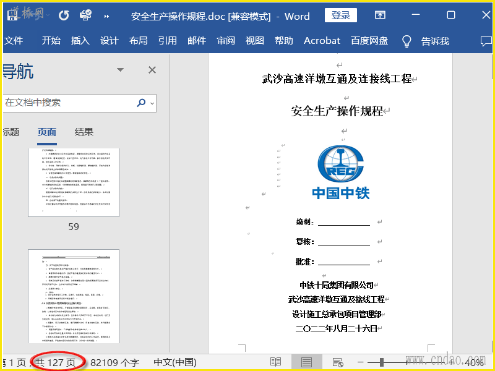Open the Acrobat ribbon tab
Image resolution: width=495 pixels, height=371 pixels.
[x=322, y=41]
